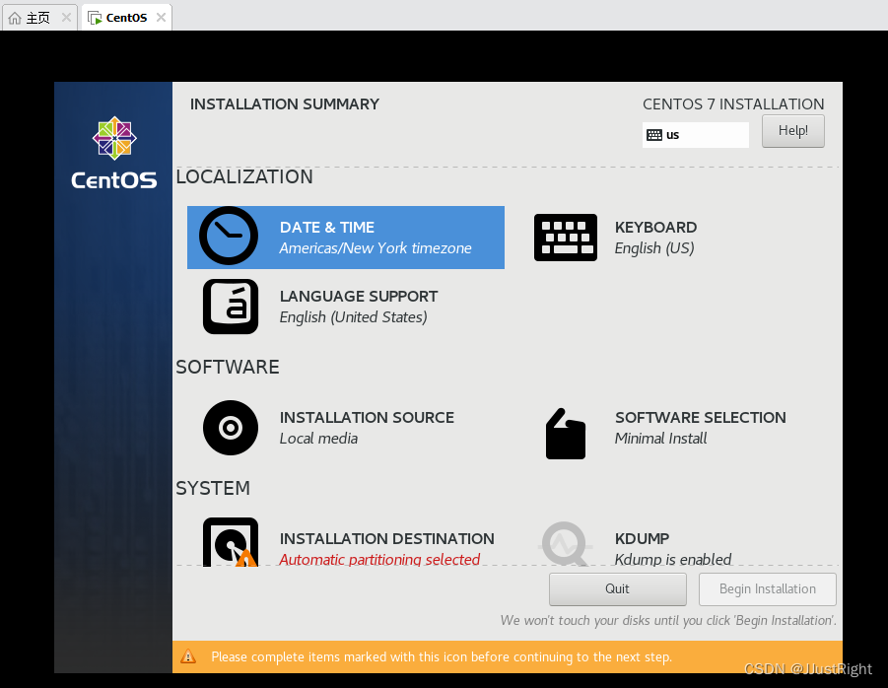Screen dimensions: 888x688
Task: Open the Kdump magnifier icon
Action: pos(565,544)
